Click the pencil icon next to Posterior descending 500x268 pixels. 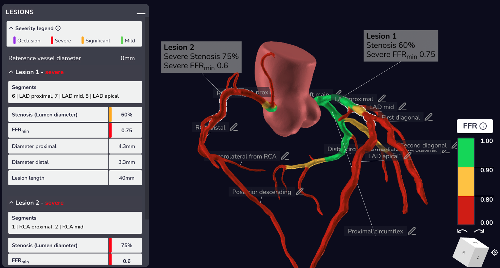click(299, 192)
